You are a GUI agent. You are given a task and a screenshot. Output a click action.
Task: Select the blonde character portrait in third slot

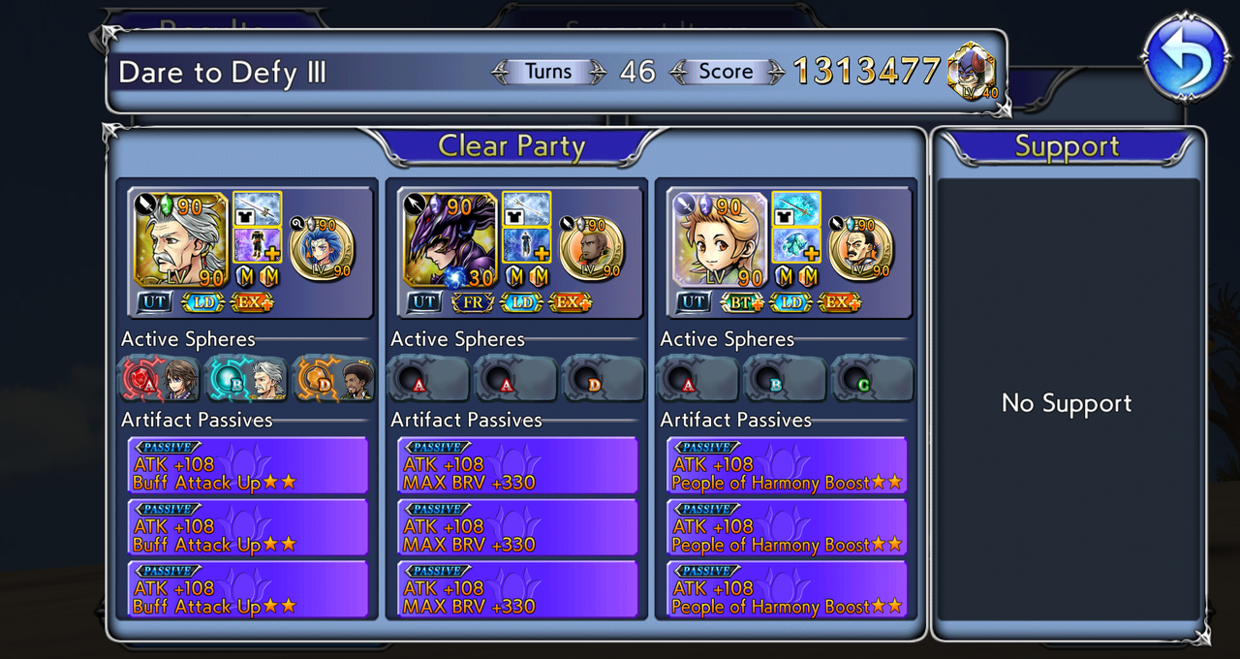[x=719, y=239]
